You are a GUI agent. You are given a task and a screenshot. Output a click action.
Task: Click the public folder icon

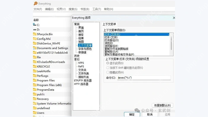35,94
